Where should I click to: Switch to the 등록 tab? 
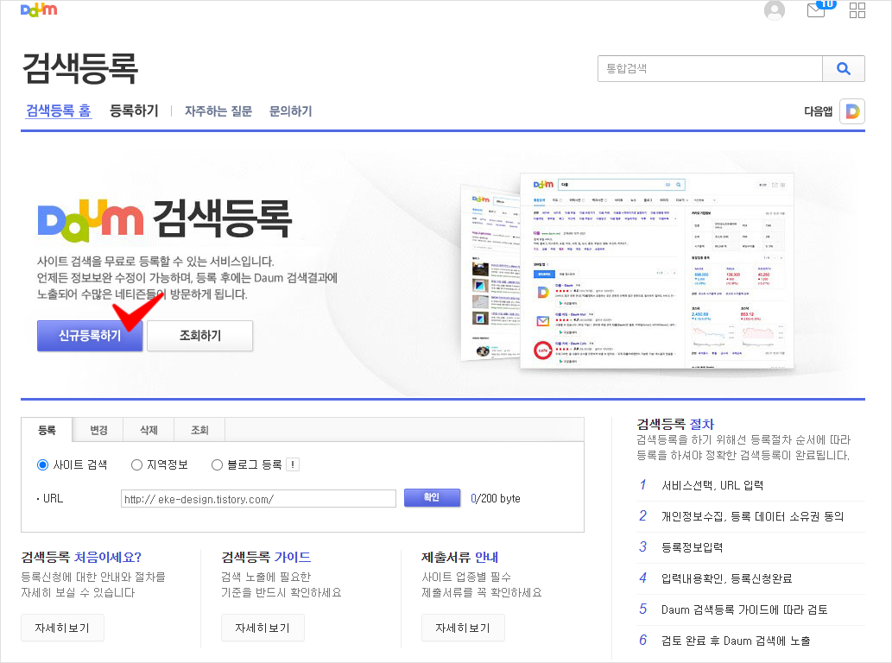pyautogui.click(x=47, y=430)
